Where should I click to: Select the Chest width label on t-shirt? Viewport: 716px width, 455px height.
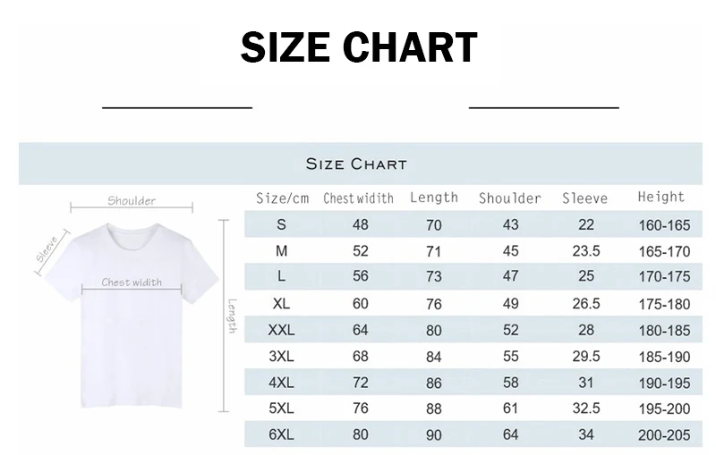tap(132, 282)
